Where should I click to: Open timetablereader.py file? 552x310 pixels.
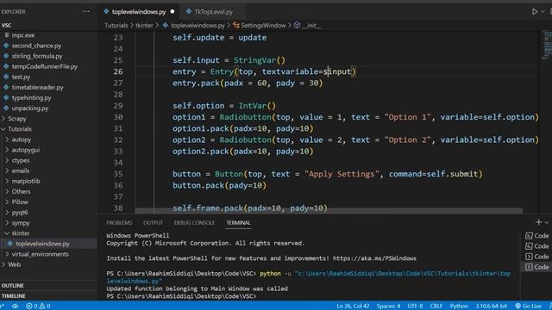click(37, 87)
